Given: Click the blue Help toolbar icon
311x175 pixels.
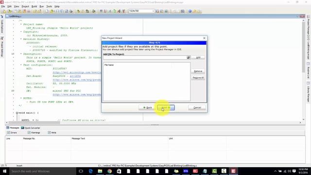Looking at the screenshot, I should click(190, 11).
